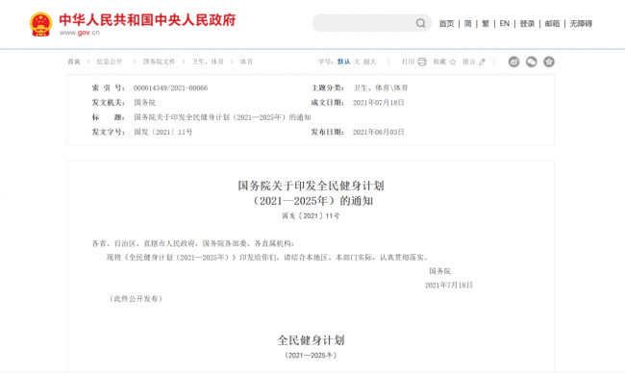Click the 收藏 bookmark label
625x373 pixels.
tap(439, 62)
